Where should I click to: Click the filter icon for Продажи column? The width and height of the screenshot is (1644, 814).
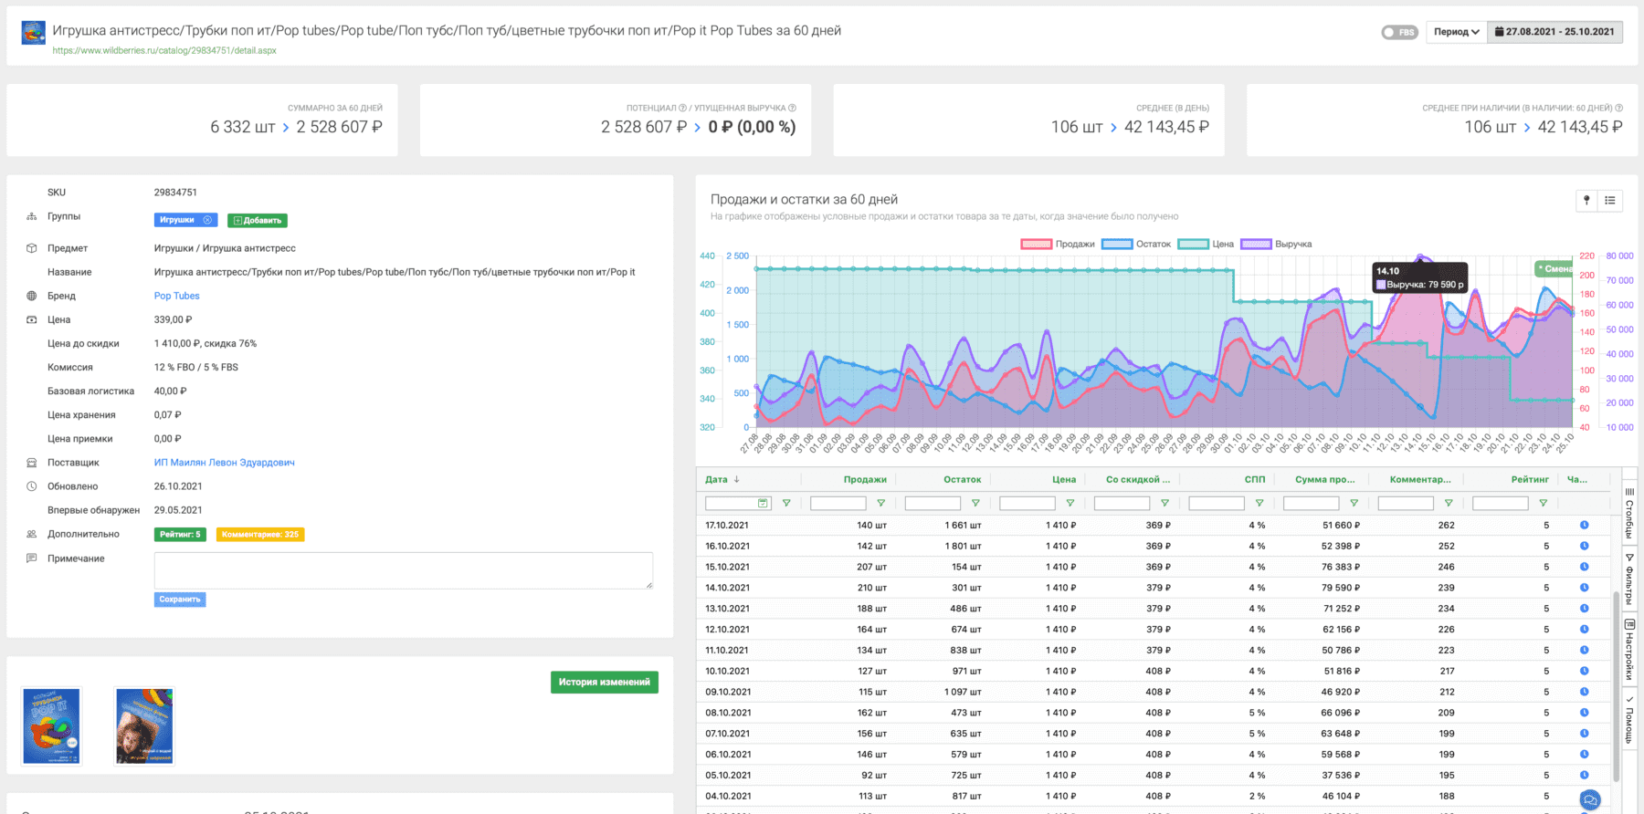(880, 503)
